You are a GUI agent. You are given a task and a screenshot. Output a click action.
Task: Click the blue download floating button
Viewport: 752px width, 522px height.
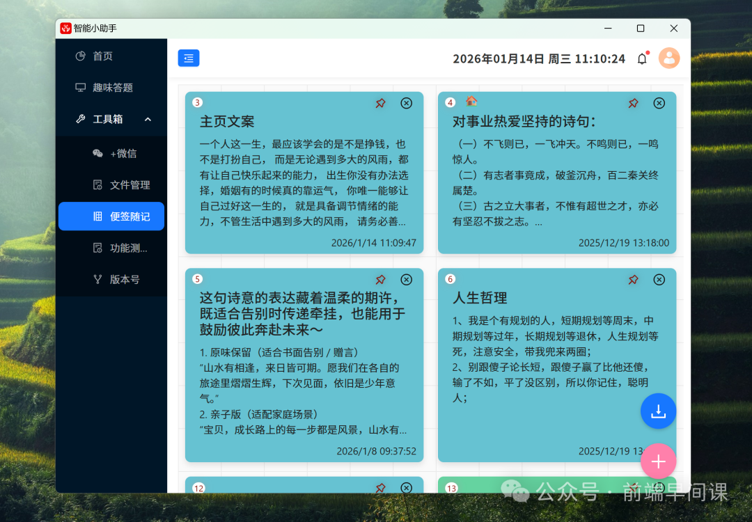(658, 411)
